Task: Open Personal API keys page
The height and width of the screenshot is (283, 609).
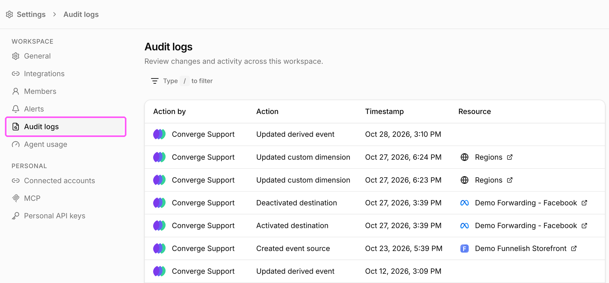Action: (55, 216)
